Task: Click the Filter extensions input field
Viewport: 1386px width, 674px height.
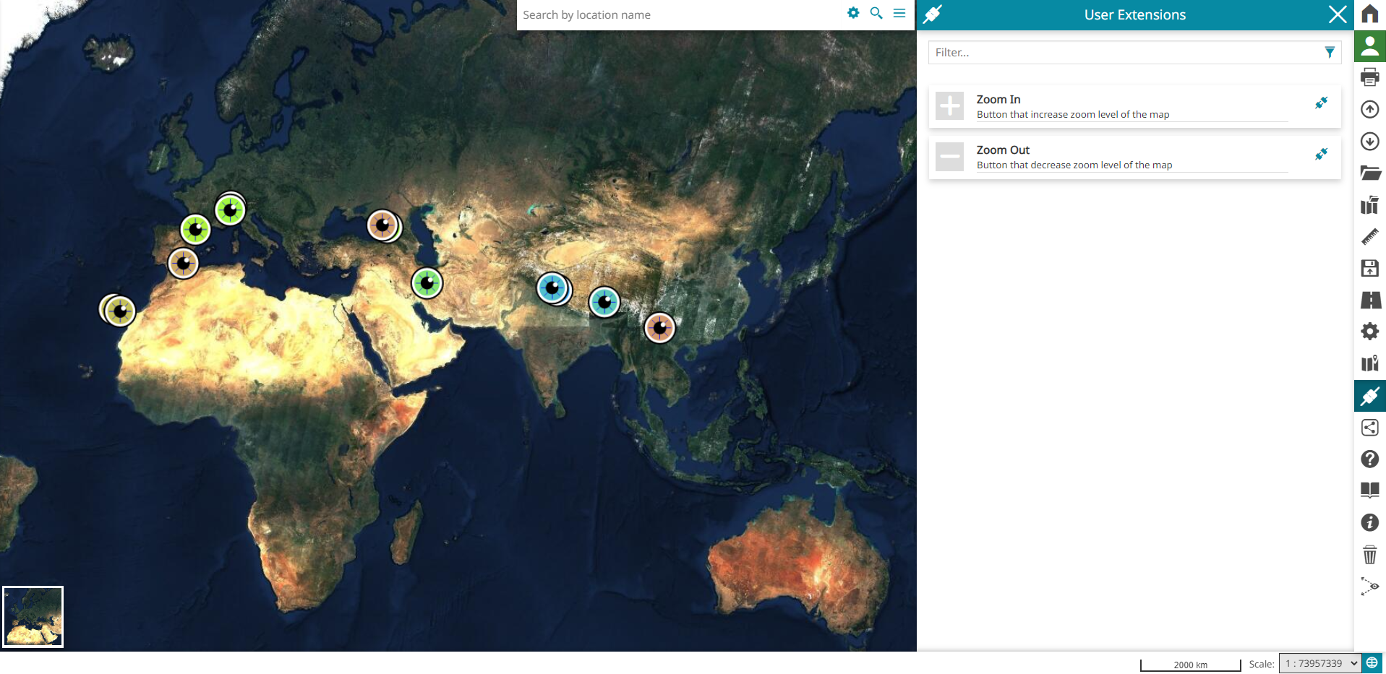Action: [x=1124, y=52]
